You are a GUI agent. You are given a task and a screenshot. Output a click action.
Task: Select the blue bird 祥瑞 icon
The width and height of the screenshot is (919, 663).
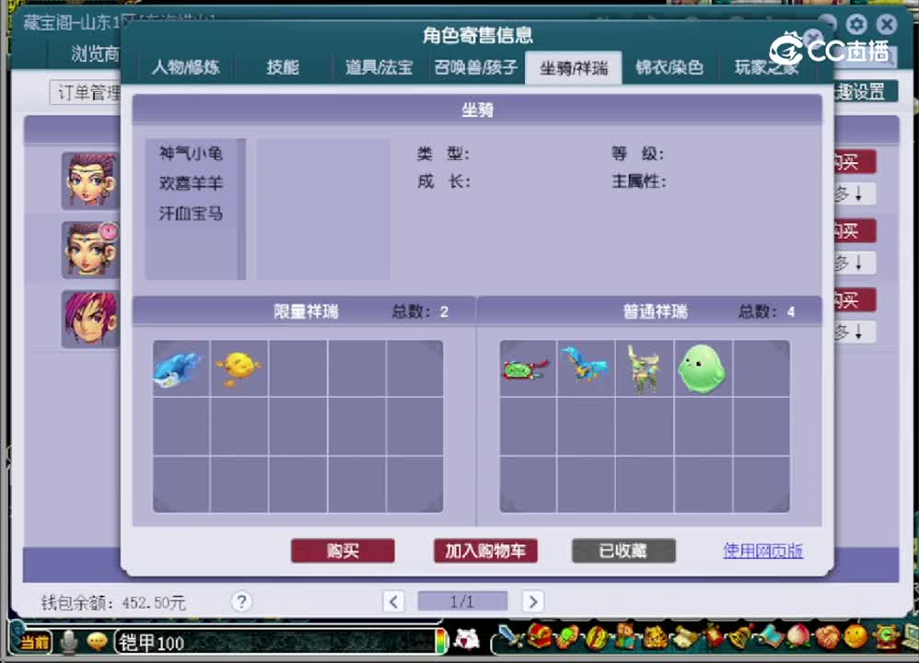click(x=587, y=366)
